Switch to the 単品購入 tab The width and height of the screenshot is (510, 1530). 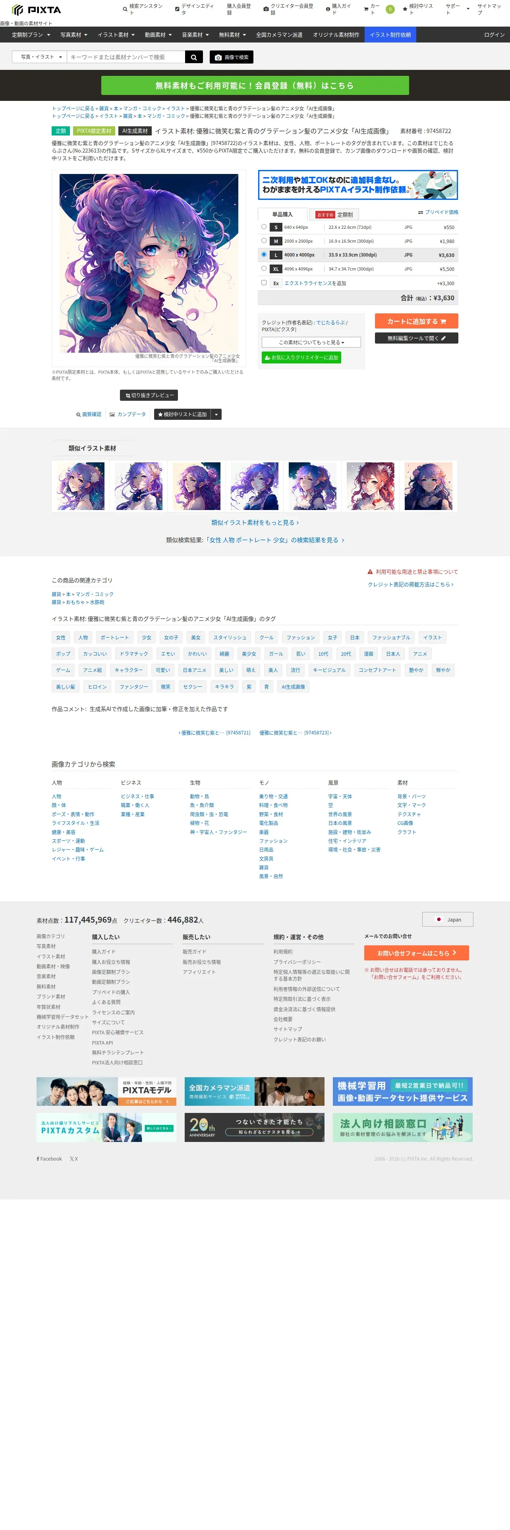(283, 214)
